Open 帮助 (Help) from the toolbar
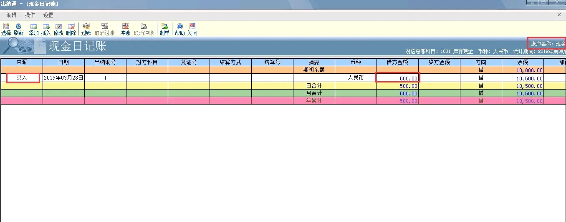 click(179, 29)
